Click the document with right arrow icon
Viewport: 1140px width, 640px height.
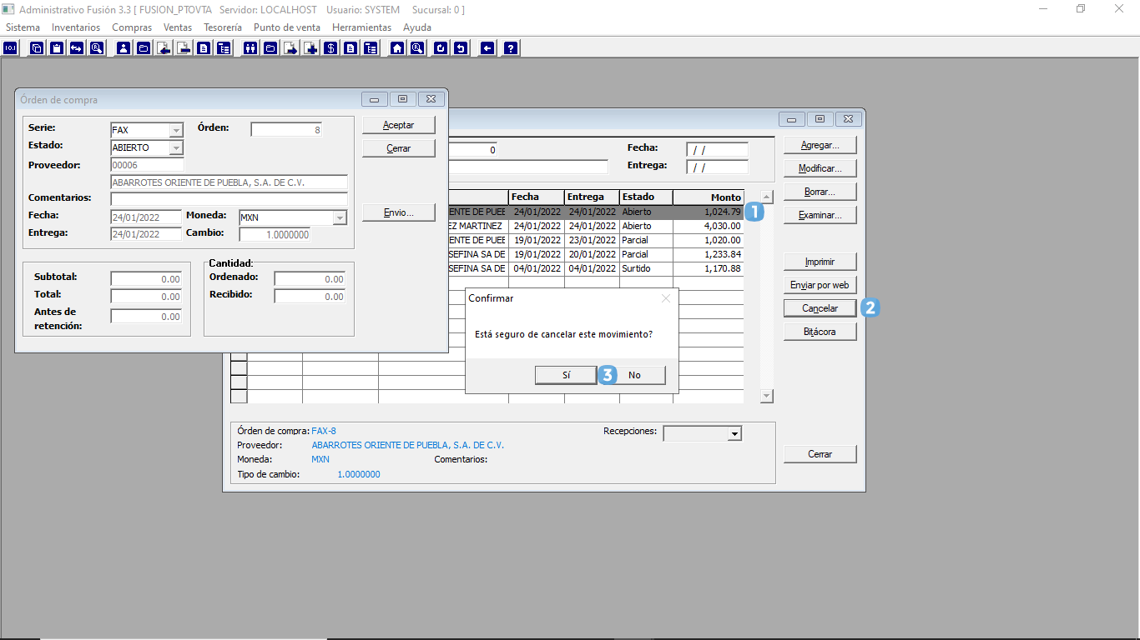pos(291,48)
